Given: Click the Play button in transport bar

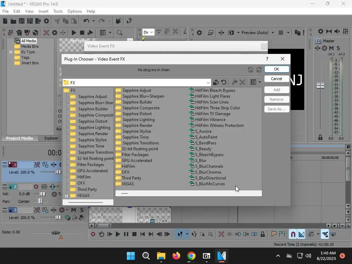Looking at the screenshot, I should [118, 234].
